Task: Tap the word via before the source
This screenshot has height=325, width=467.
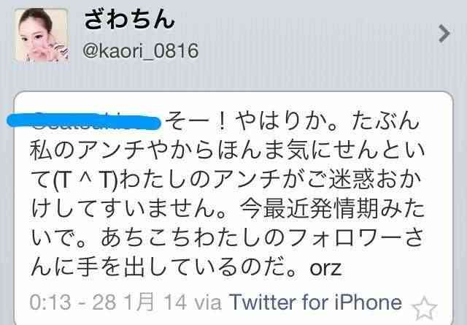Action: pos(208,303)
